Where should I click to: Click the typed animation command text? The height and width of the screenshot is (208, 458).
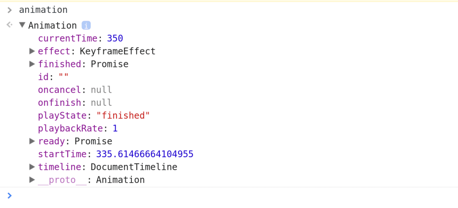point(43,10)
